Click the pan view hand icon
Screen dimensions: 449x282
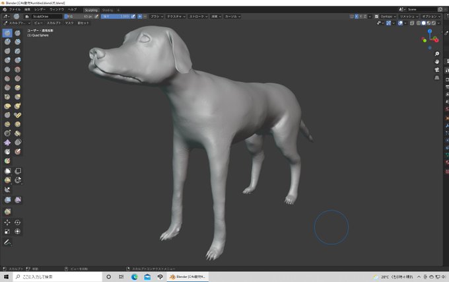click(437, 62)
